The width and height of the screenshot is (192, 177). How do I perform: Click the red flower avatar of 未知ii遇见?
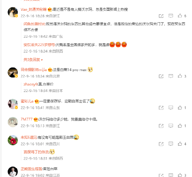(13, 140)
